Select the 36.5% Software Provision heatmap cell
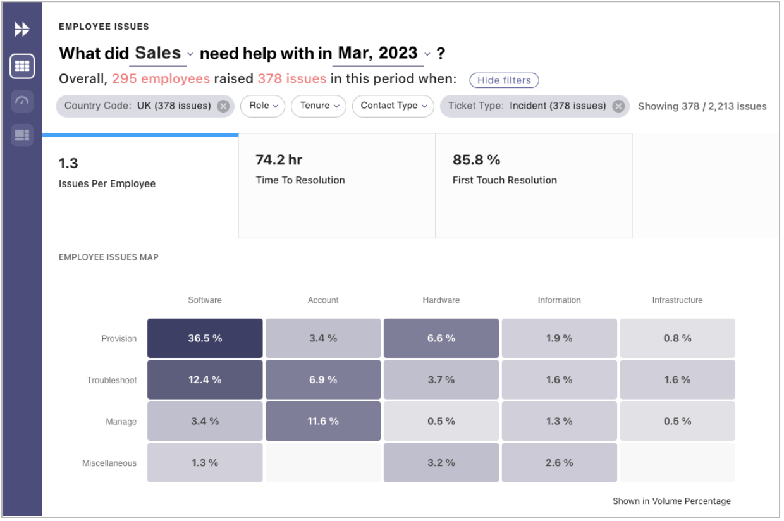This screenshot has width=784, height=521. (204, 338)
